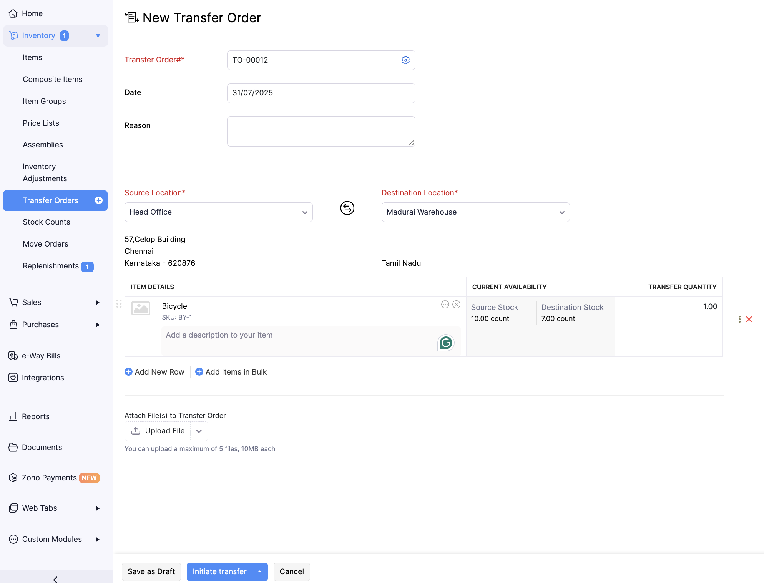Click the Grammarly icon in description field

445,343
